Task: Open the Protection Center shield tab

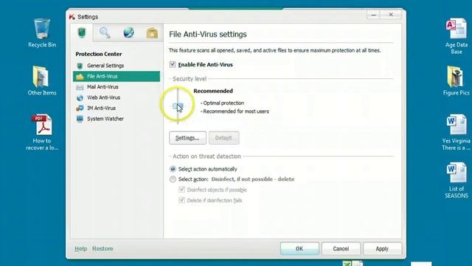Action: point(82,33)
